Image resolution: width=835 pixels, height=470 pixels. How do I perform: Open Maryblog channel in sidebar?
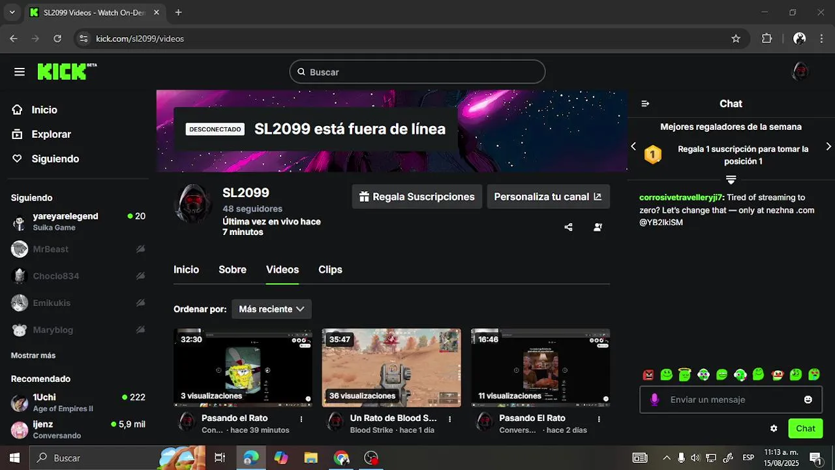[x=78, y=330]
